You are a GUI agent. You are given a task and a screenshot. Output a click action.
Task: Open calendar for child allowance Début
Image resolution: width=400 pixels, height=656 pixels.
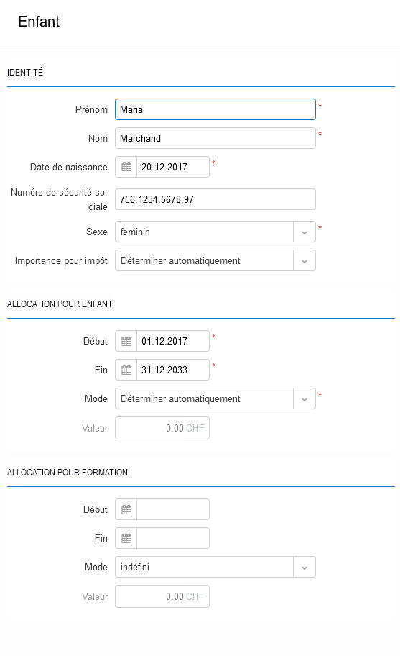[x=126, y=341]
